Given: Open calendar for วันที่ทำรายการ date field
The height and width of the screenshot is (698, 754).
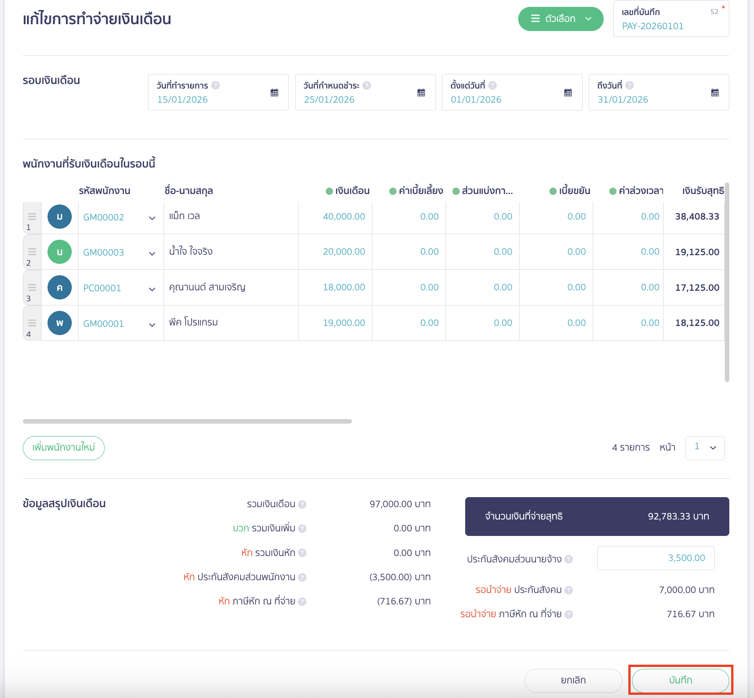Looking at the screenshot, I should pos(274,93).
